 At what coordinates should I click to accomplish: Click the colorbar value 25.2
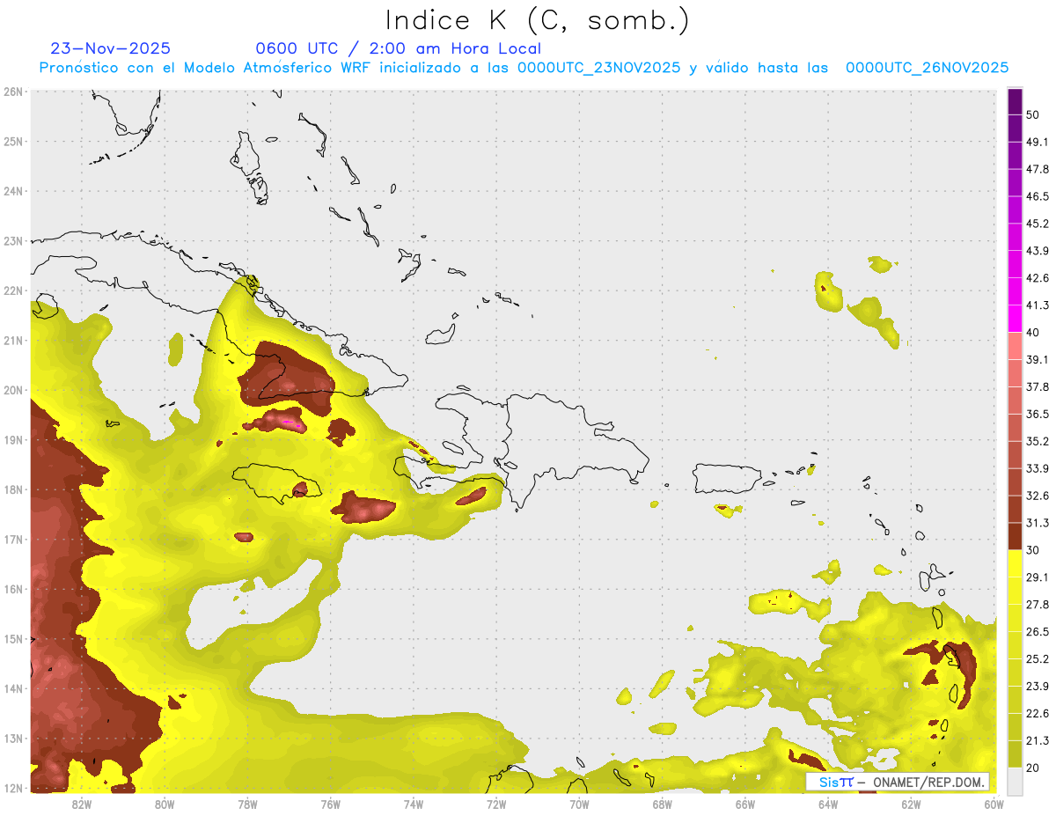point(1038,659)
